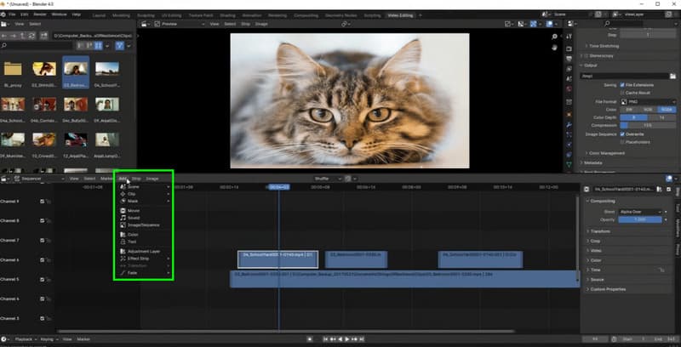Image resolution: width=681 pixels, height=347 pixels.
Task: Enable the Stereoscopy checkbox
Action: (587, 56)
